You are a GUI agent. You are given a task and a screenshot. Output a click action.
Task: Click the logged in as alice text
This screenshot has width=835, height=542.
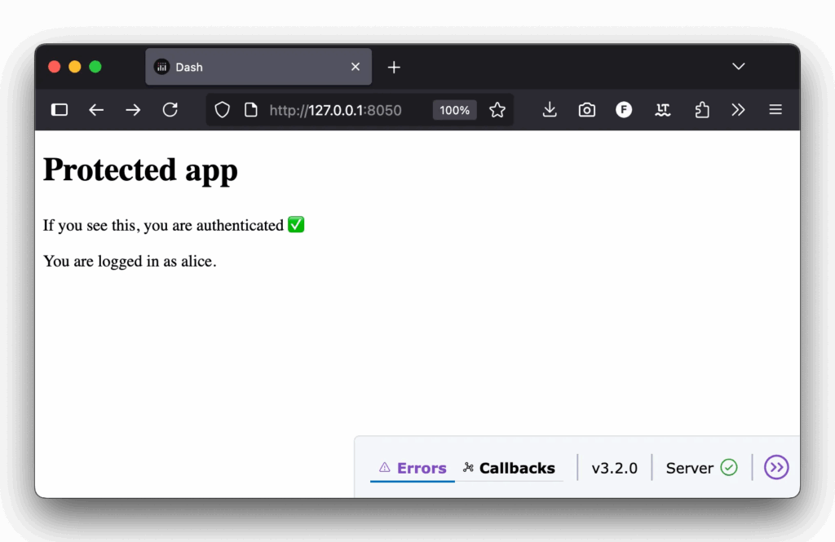pos(130,261)
